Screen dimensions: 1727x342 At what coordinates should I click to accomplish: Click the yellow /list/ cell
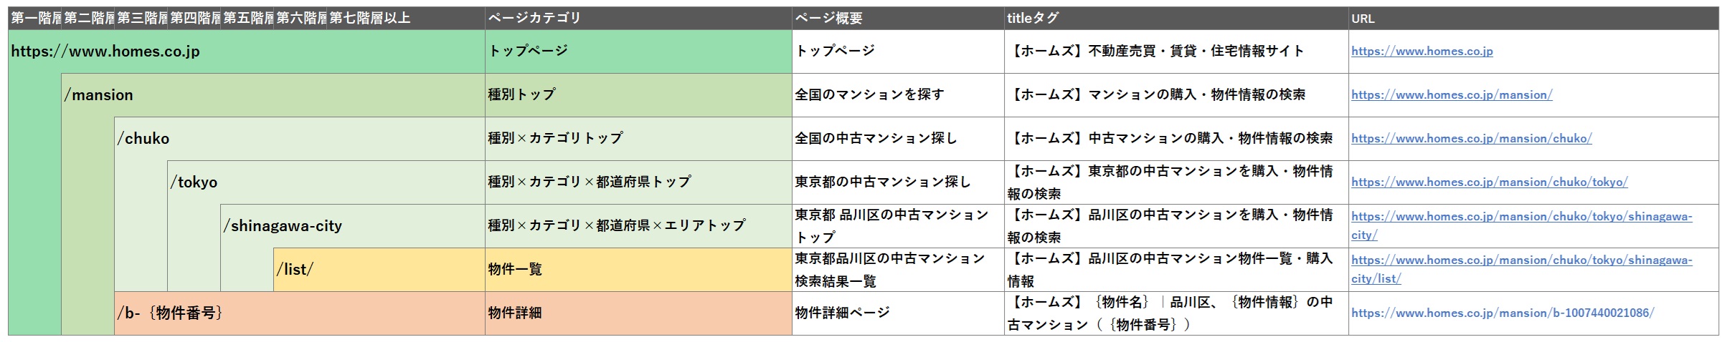295,270
